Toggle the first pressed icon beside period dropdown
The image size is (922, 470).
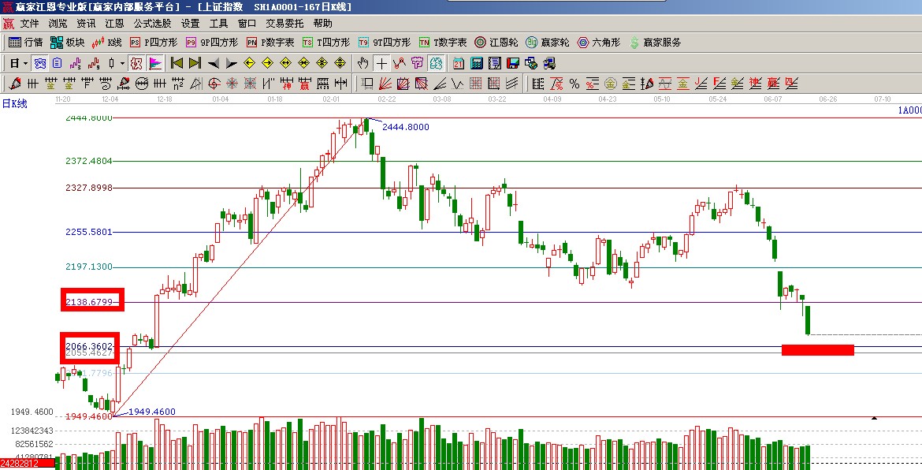(39, 63)
